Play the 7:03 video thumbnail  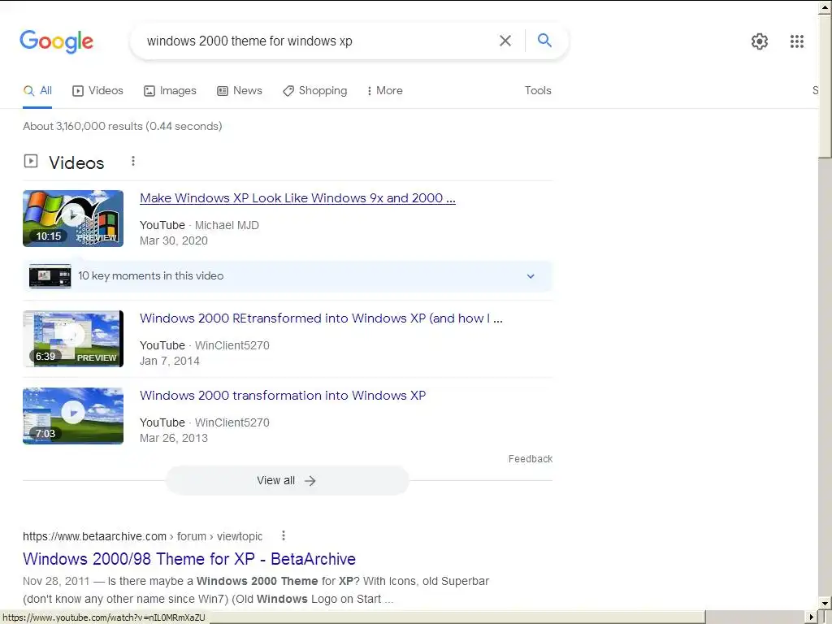coord(73,415)
